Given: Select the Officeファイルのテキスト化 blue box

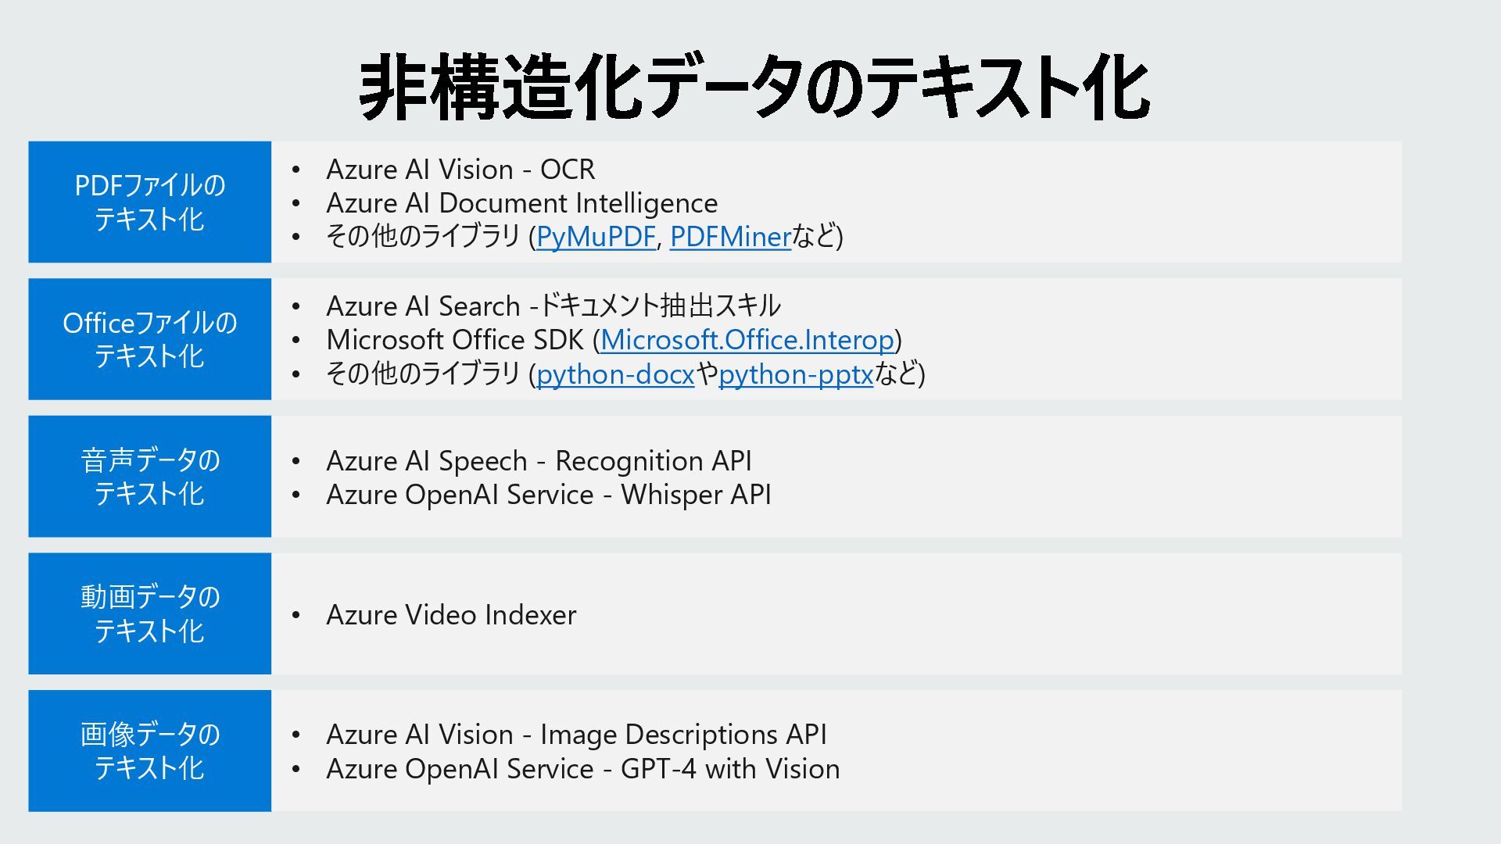Looking at the screenshot, I should pos(149,339).
